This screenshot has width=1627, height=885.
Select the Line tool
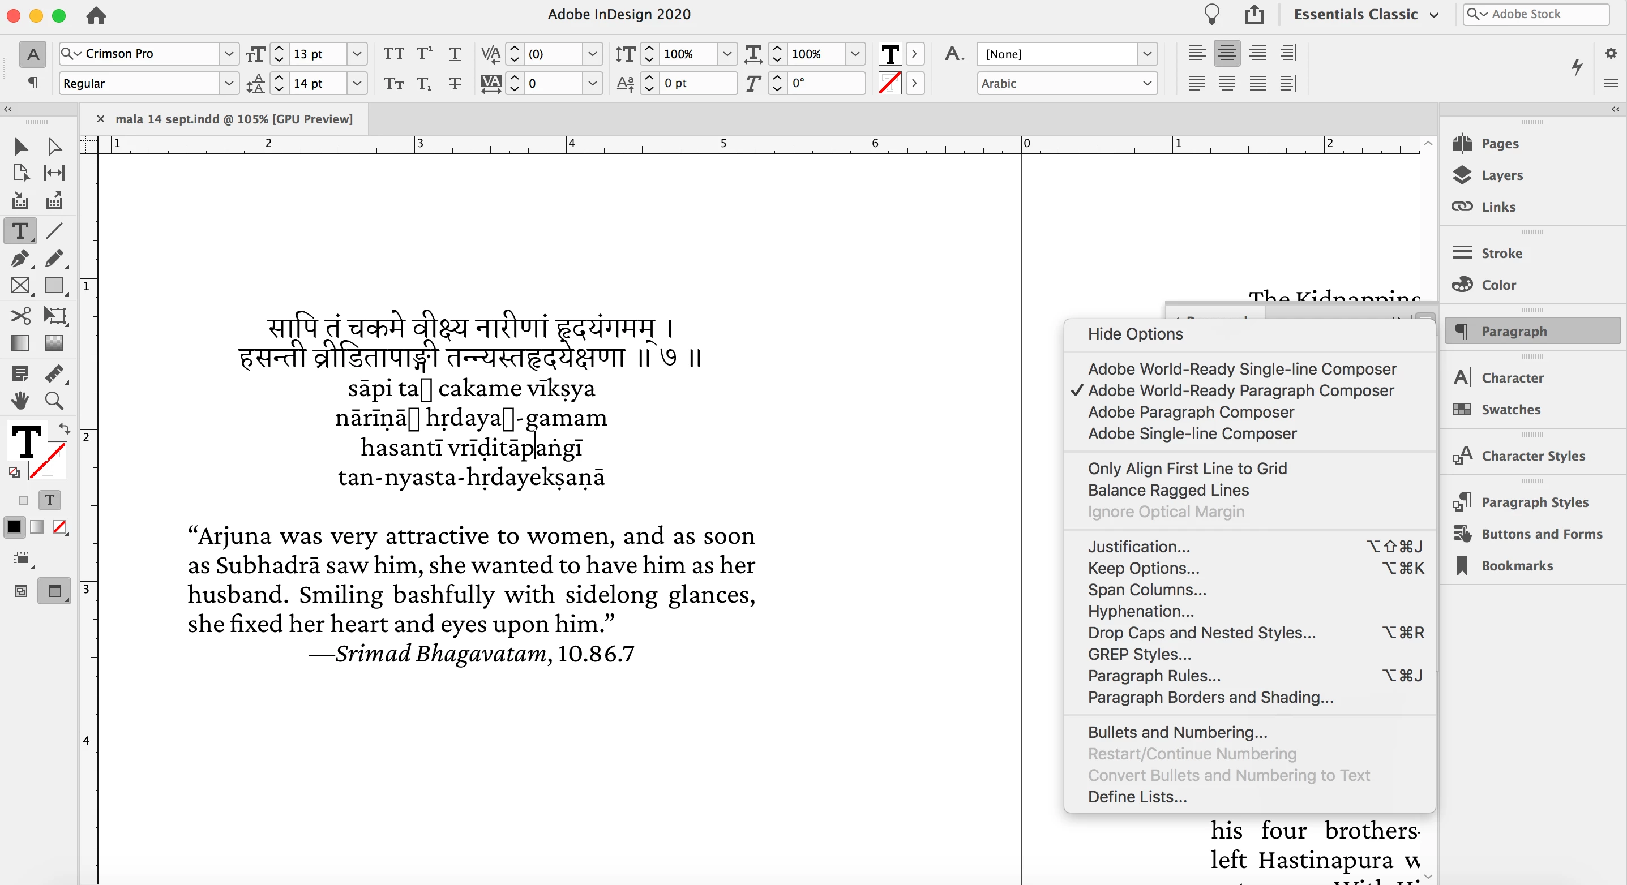pyautogui.click(x=54, y=231)
